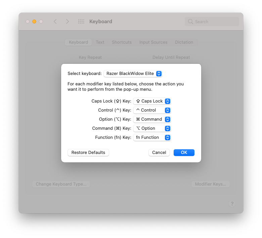Click Change Keyboard Type button
262x238 pixels.
[x=61, y=184]
